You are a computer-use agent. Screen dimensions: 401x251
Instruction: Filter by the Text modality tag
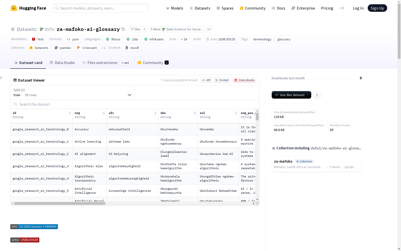38,39
